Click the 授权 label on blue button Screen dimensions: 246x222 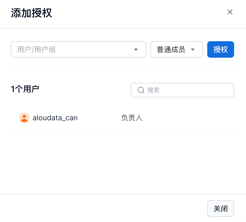pos(220,49)
